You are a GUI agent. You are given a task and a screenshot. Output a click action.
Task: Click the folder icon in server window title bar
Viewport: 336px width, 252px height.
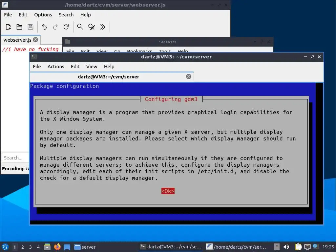click(68, 42)
